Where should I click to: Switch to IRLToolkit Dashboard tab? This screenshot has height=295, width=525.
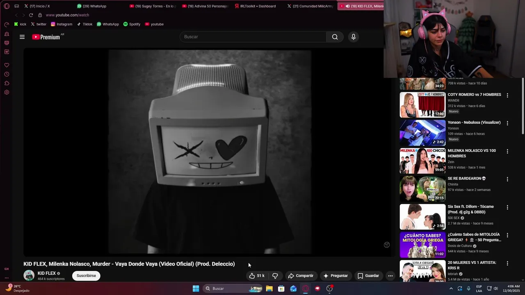(x=258, y=6)
